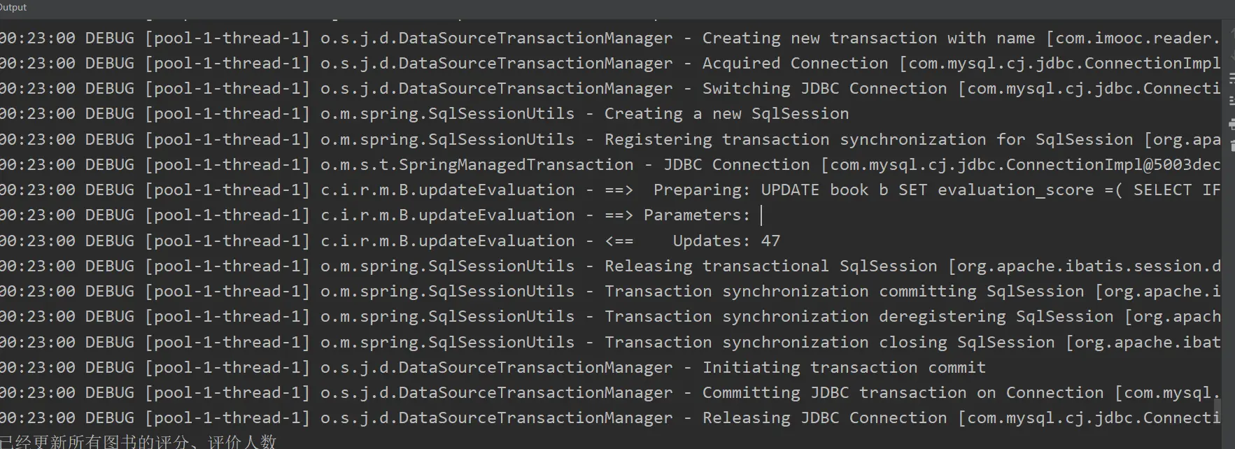
Task: Click the 'Initiating transaction commit' log line
Action: pyautogui.click(x=843, y=367)
